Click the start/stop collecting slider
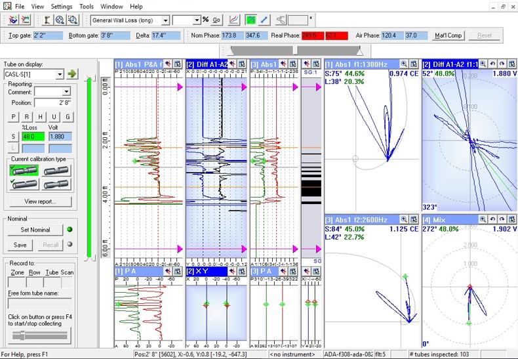Screen dimensions: 518x359 pyautogui.click(x=40, y=335)
